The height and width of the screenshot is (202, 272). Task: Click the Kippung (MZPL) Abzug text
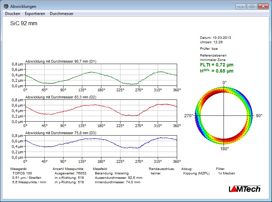point(196,173)
